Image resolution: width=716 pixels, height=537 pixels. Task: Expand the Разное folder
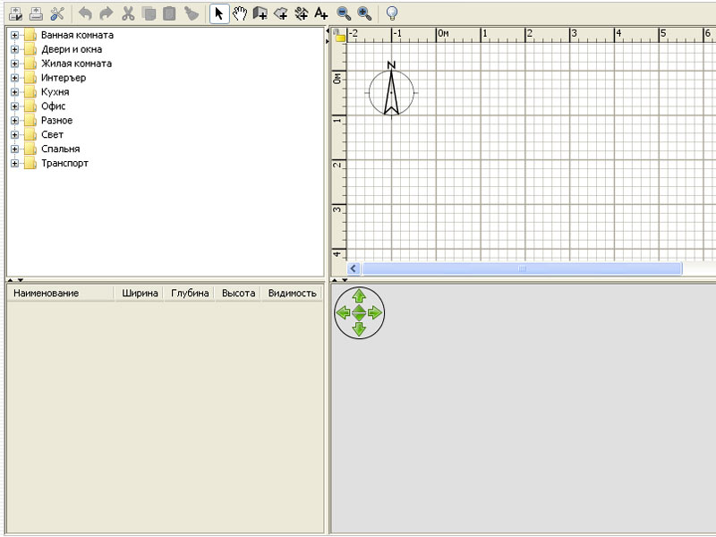tap(14, 121)
